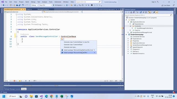Click the Sync with Active Document icon
This screenshot has height=99, width=177.
click(141, 12)
